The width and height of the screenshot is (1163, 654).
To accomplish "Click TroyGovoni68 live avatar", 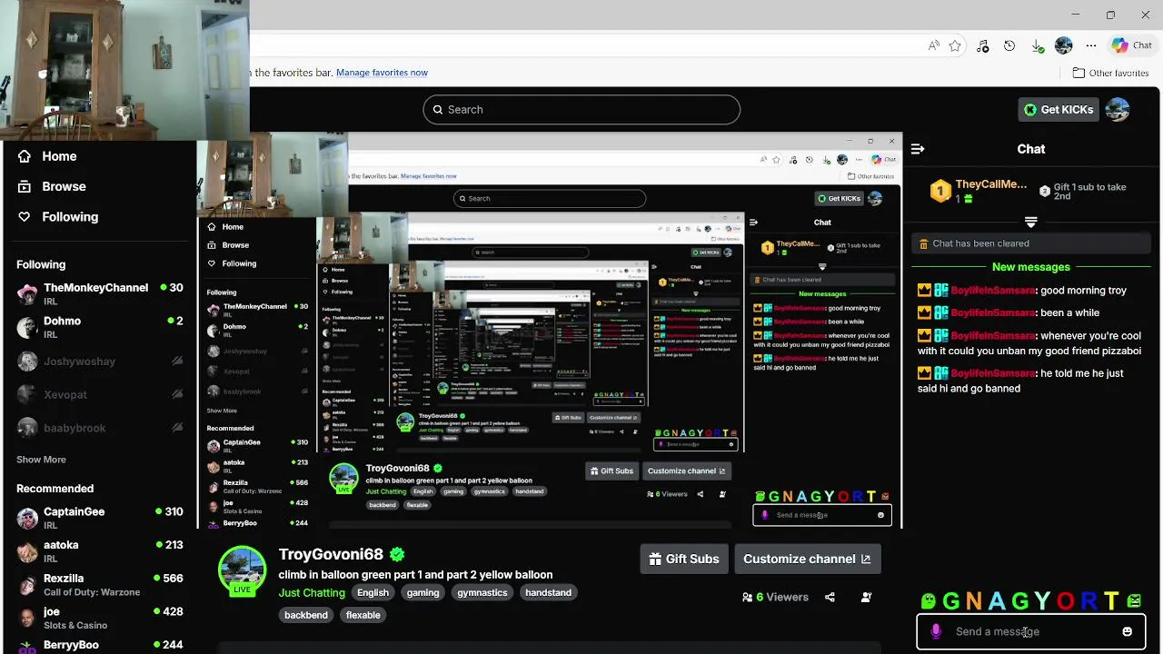I will (x=242, y=570).
